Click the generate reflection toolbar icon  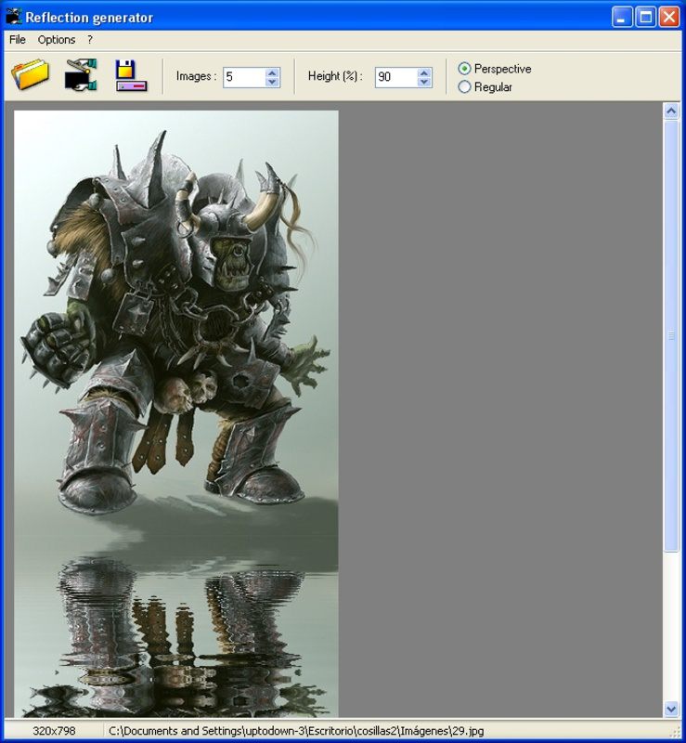click(x=81, y=75)
